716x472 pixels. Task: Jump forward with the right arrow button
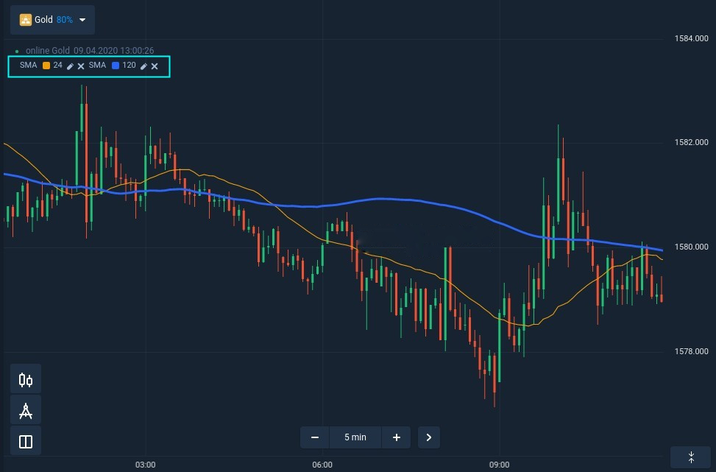(429, 437)
